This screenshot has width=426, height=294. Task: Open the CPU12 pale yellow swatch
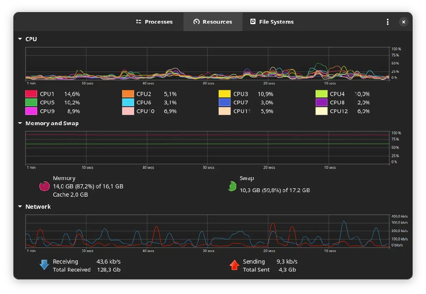(321, 111)
